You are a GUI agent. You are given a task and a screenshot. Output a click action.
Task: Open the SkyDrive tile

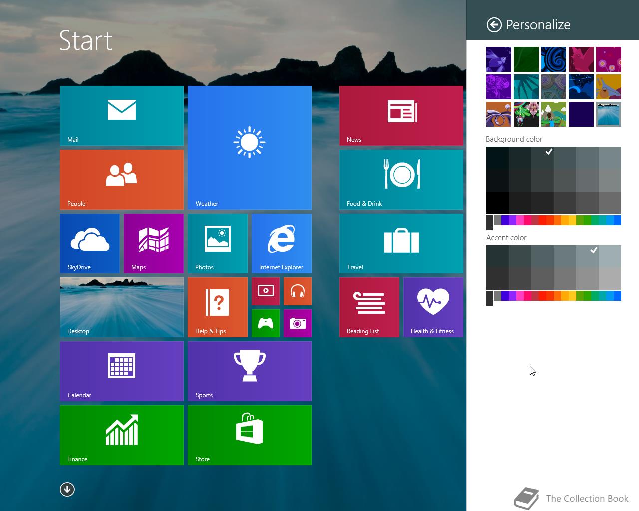[x=90, y=244]
